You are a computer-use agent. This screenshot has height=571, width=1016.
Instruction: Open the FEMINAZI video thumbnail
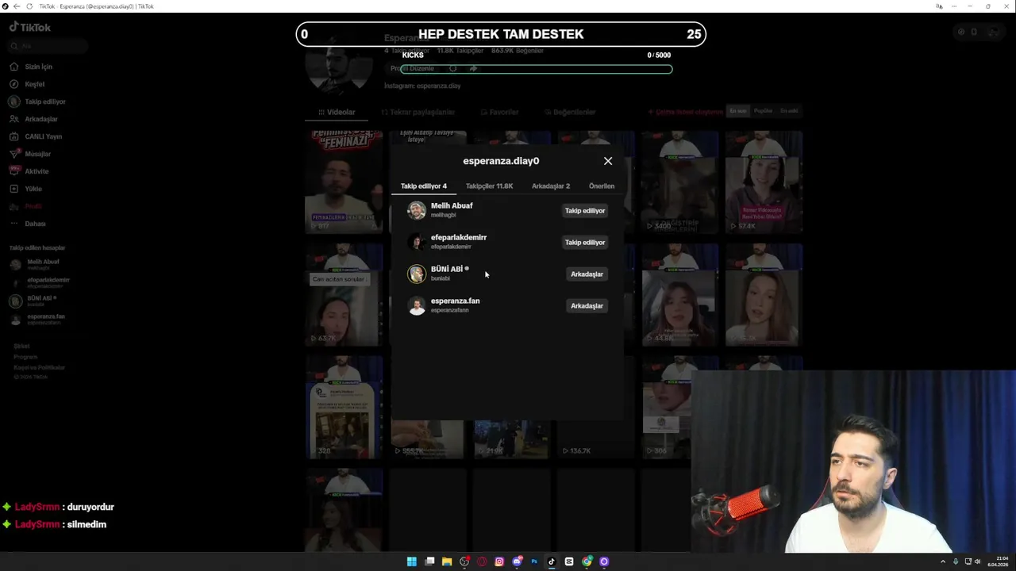(x=344, y=182)
